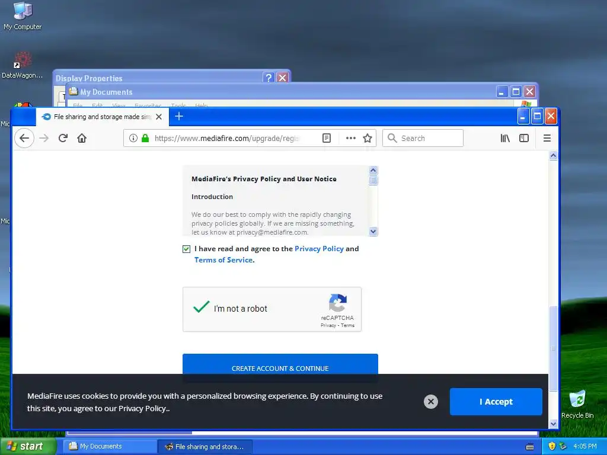Dismiss the cookie banner with X icon
Screen dimensions: 607x455
(x=431, y=402)
